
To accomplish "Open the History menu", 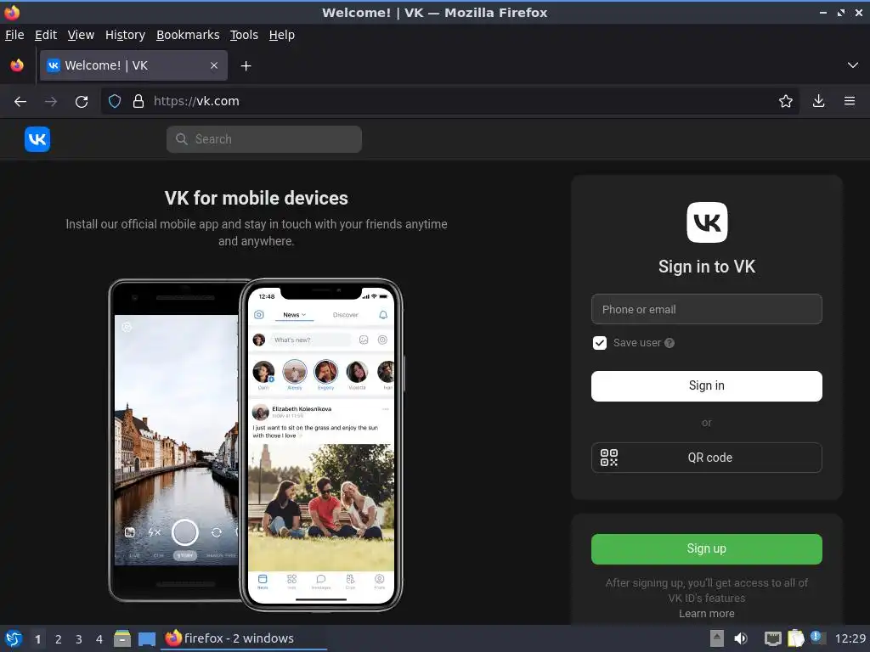I will pos(126,35).
